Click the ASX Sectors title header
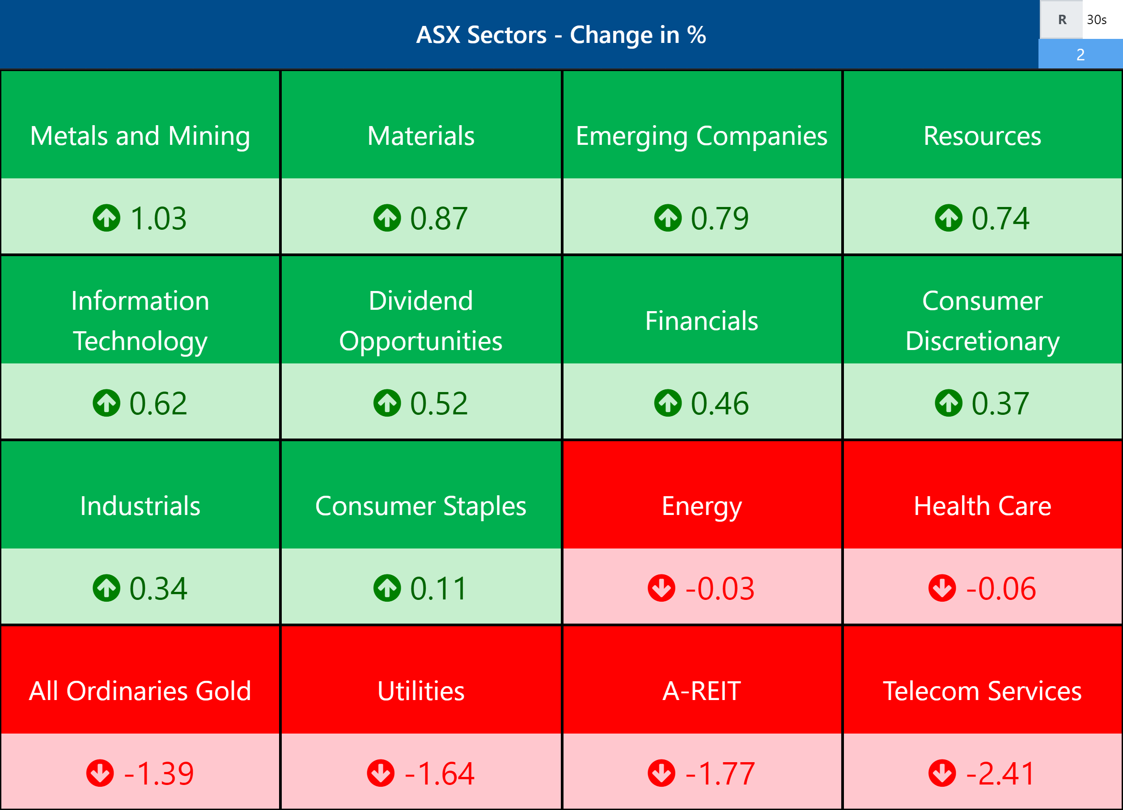Viewport: 1123px width, 810px height. coord(560,34)
